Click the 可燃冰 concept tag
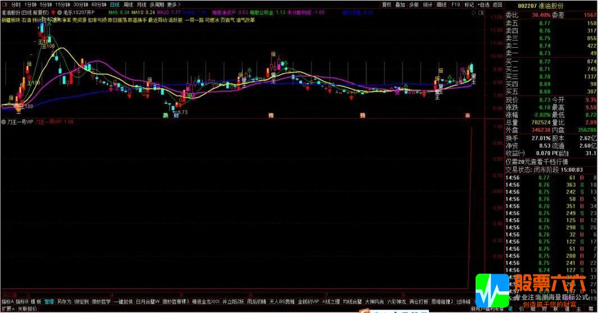 tap(212, 20)
